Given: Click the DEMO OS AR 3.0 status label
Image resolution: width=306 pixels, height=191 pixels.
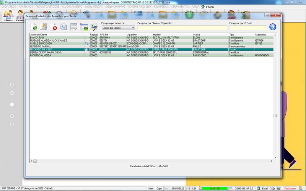Looking at the screenshot, I should 244,189.
